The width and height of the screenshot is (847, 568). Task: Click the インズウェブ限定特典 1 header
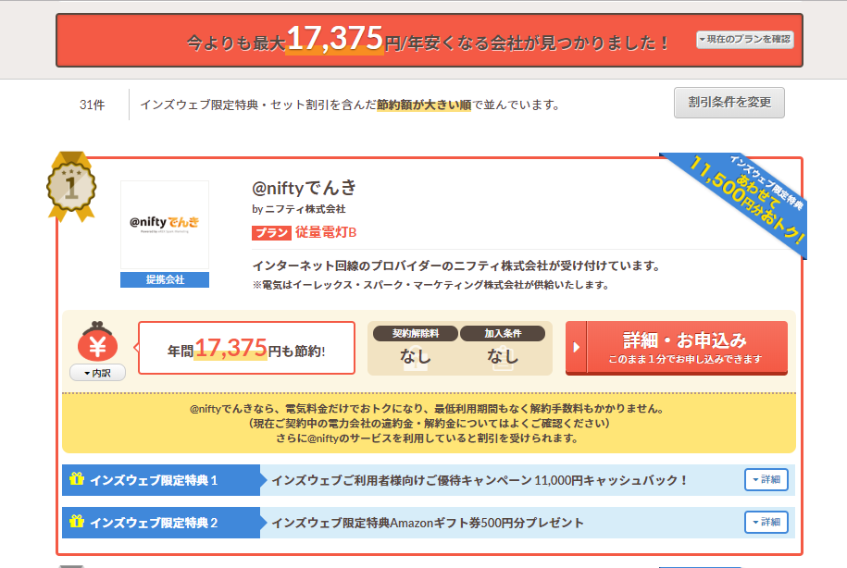click(x=161, y=480)
